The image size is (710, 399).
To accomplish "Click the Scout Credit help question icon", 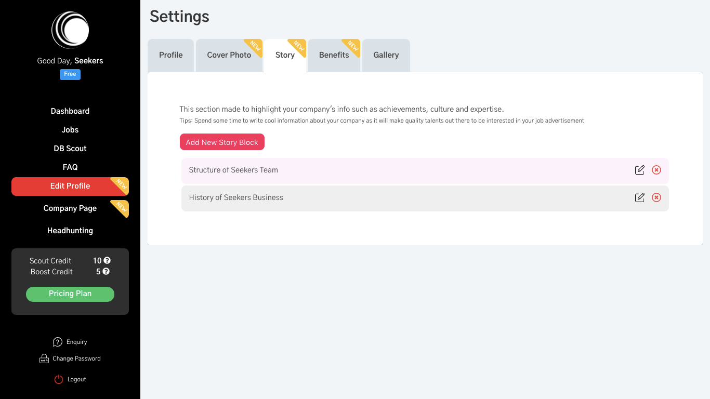I will point(107,260).
